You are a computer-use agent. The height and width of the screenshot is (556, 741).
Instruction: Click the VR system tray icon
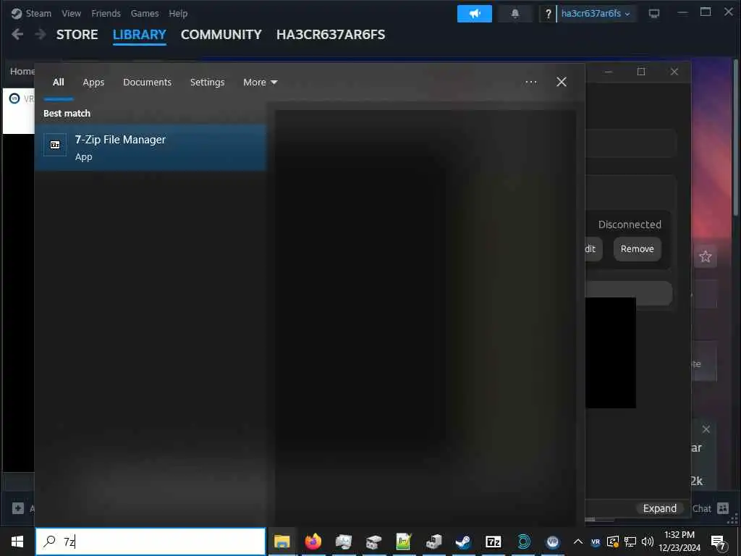pos(596,542)
